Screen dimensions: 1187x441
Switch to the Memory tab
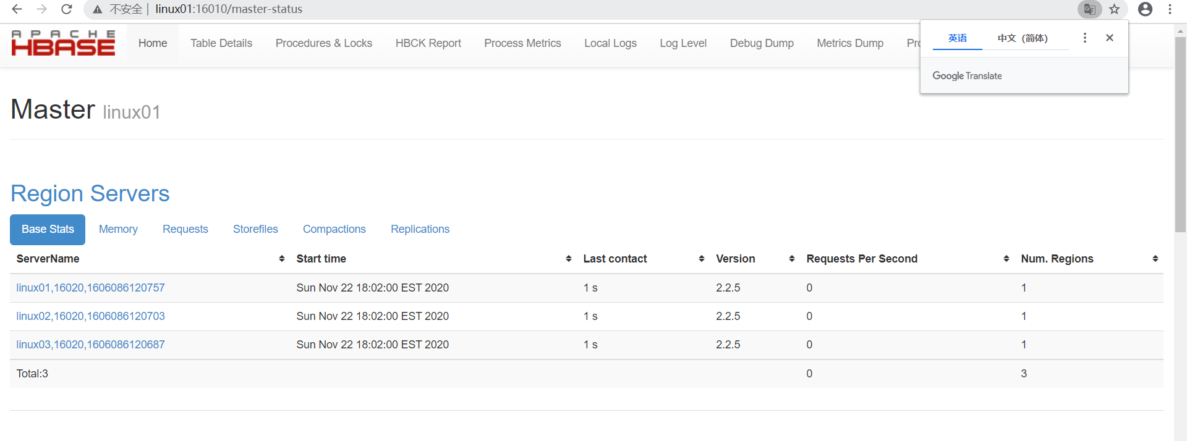click(118, 229)
